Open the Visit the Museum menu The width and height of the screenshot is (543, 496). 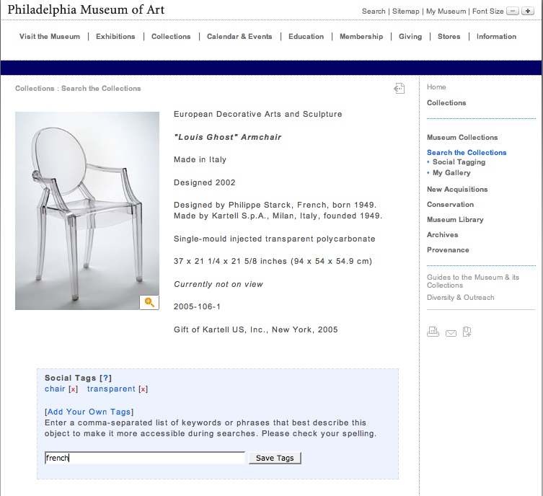(50, 36)
